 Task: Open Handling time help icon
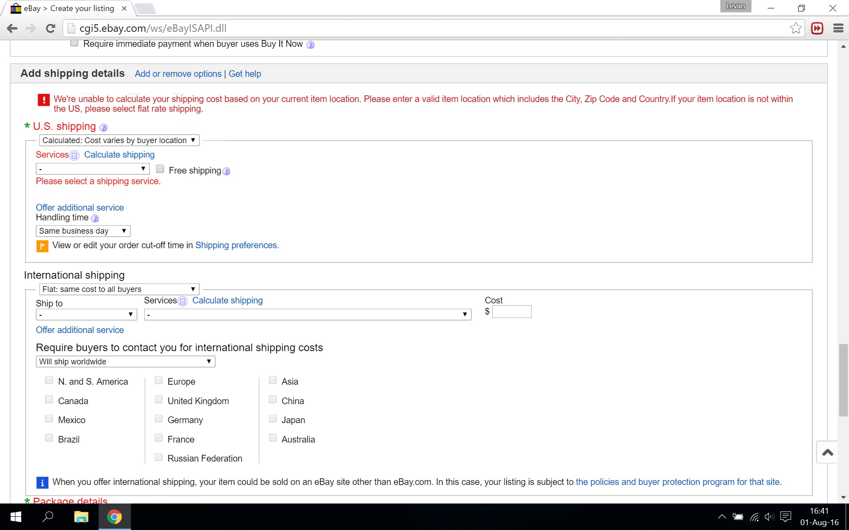point(95,219)
